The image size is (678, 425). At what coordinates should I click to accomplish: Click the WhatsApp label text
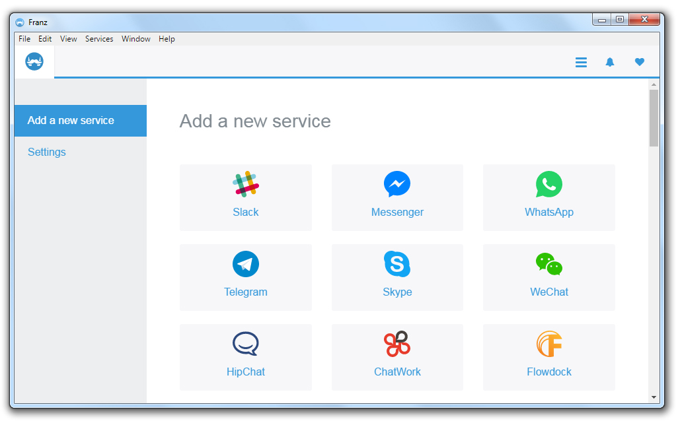click(x=548, y=212)
